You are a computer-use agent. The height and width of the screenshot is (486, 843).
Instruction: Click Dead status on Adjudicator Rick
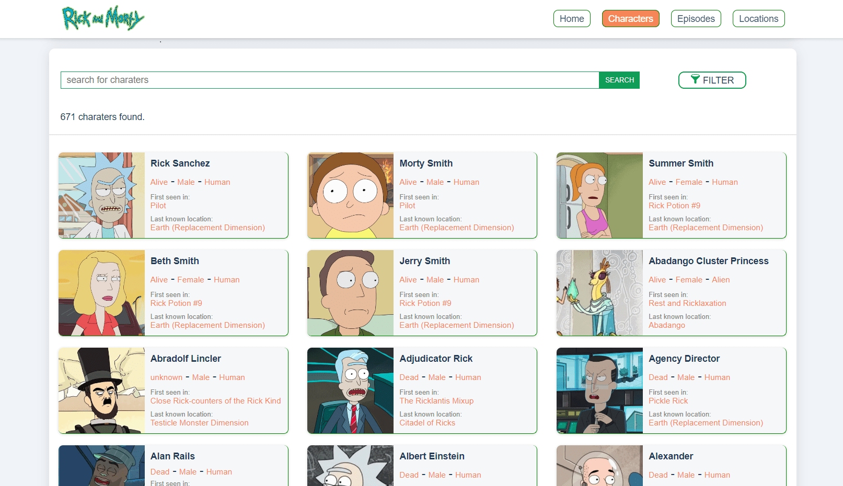pyautogui.click(x=409, y=377)
